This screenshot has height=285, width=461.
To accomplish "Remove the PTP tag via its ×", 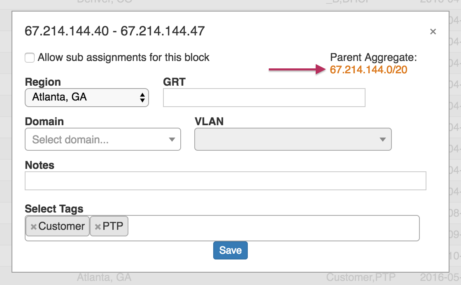I will 98,227.
